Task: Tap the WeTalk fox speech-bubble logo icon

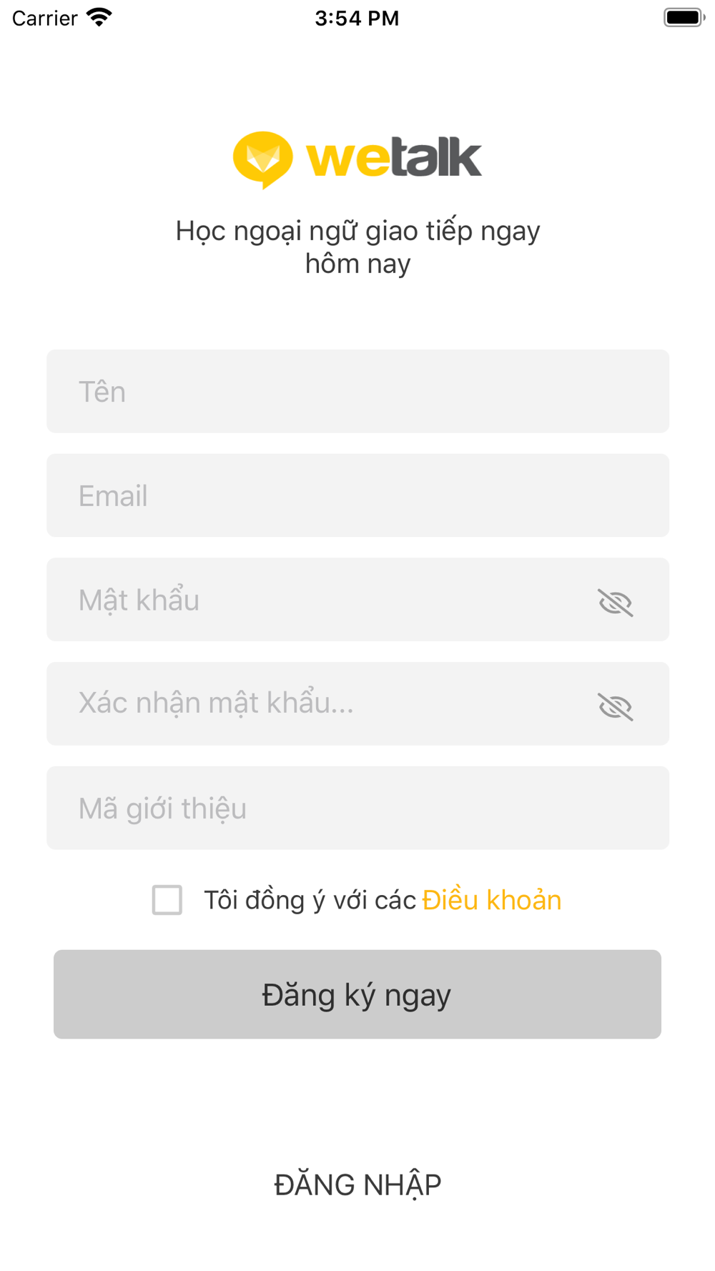Action: [x=262, y=159]
